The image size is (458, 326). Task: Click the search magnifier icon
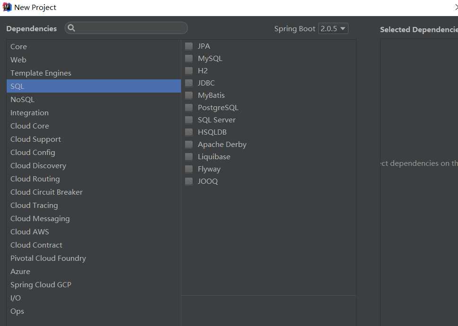71,28
